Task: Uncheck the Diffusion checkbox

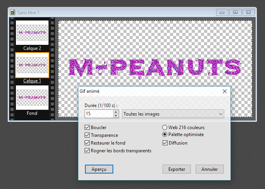Action: click(x=165, y=143)
